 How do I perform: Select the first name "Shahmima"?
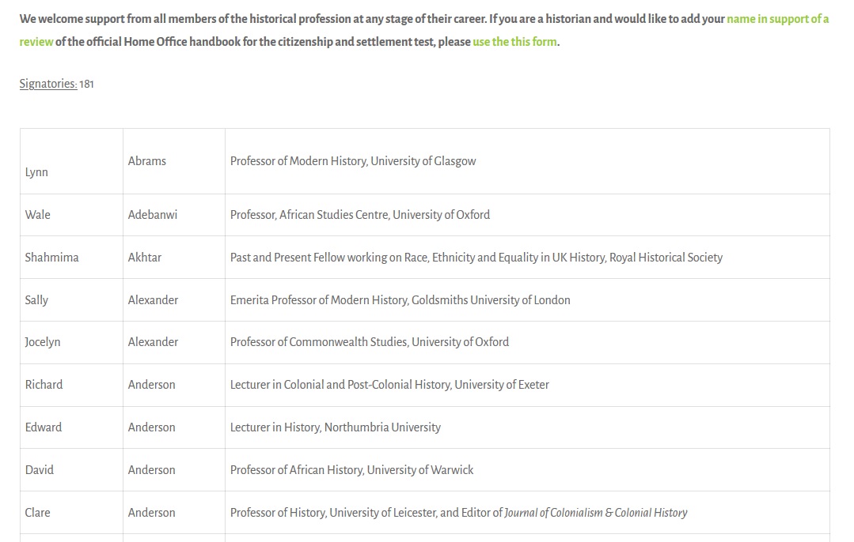51,258
